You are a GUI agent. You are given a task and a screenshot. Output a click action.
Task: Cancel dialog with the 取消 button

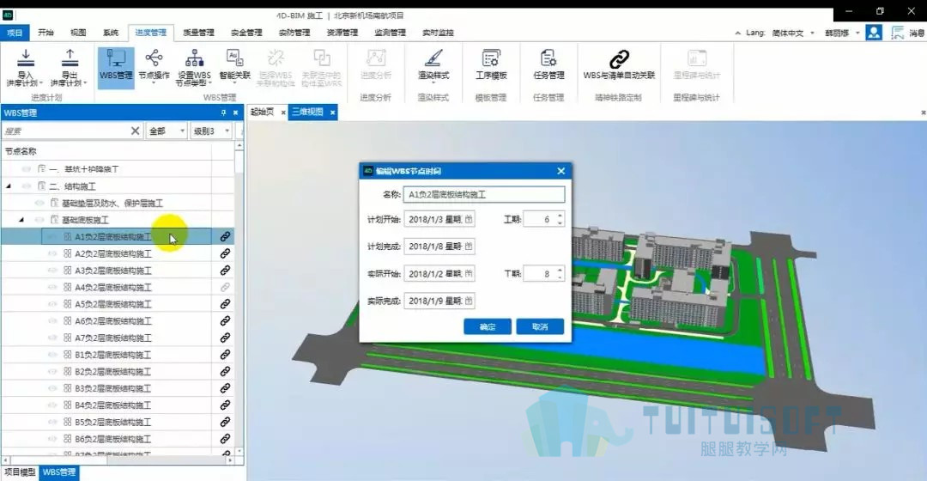[x=540, y=326]
